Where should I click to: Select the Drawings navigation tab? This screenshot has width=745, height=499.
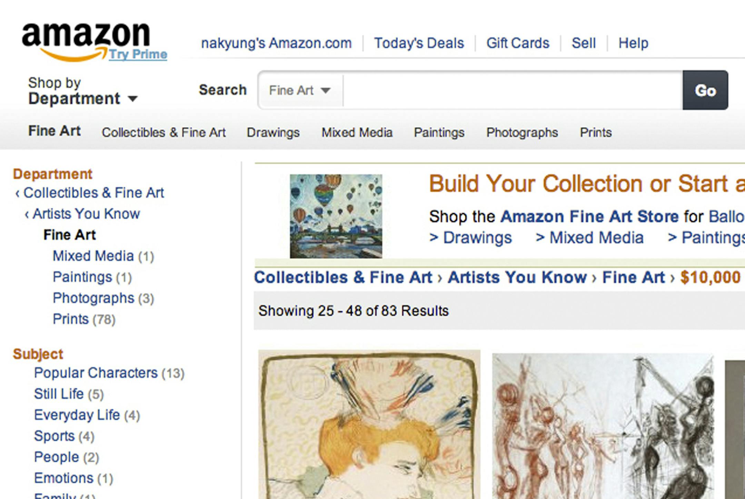273,132
